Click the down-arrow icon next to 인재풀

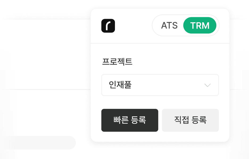[x=207, y=85]
